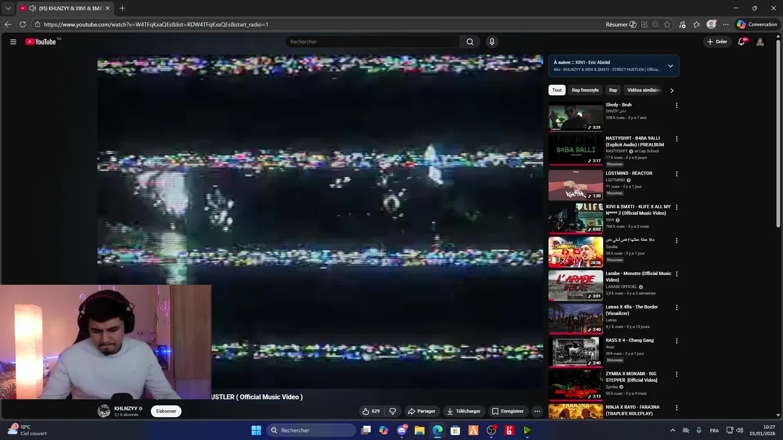783x440 pixels.
Task: Switch to the KHLNZYY & XIIVI browser tab
Action: (64, 8)
